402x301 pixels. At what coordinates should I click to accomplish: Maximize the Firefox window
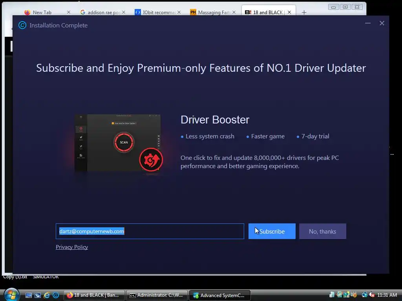tap(345, 7)
